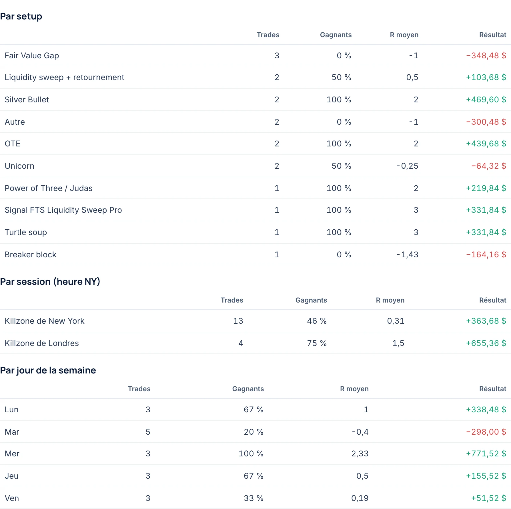Click the "Unicorn" setup row label

pyautogui.click(x=19, y=166)
